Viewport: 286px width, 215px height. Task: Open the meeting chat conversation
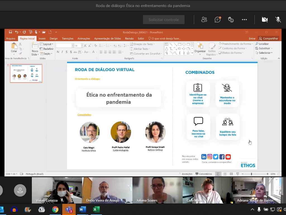[x=218, y=20]
